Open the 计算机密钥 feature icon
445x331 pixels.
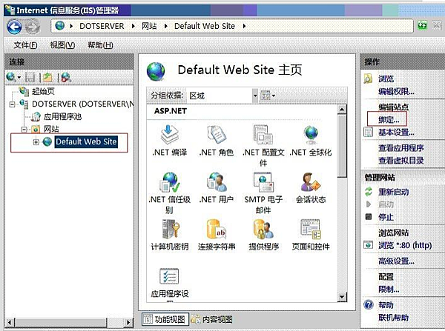pos(169,229)
